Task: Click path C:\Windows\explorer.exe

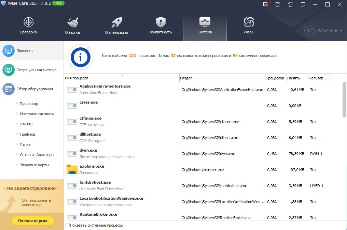Action: [203, 170]
